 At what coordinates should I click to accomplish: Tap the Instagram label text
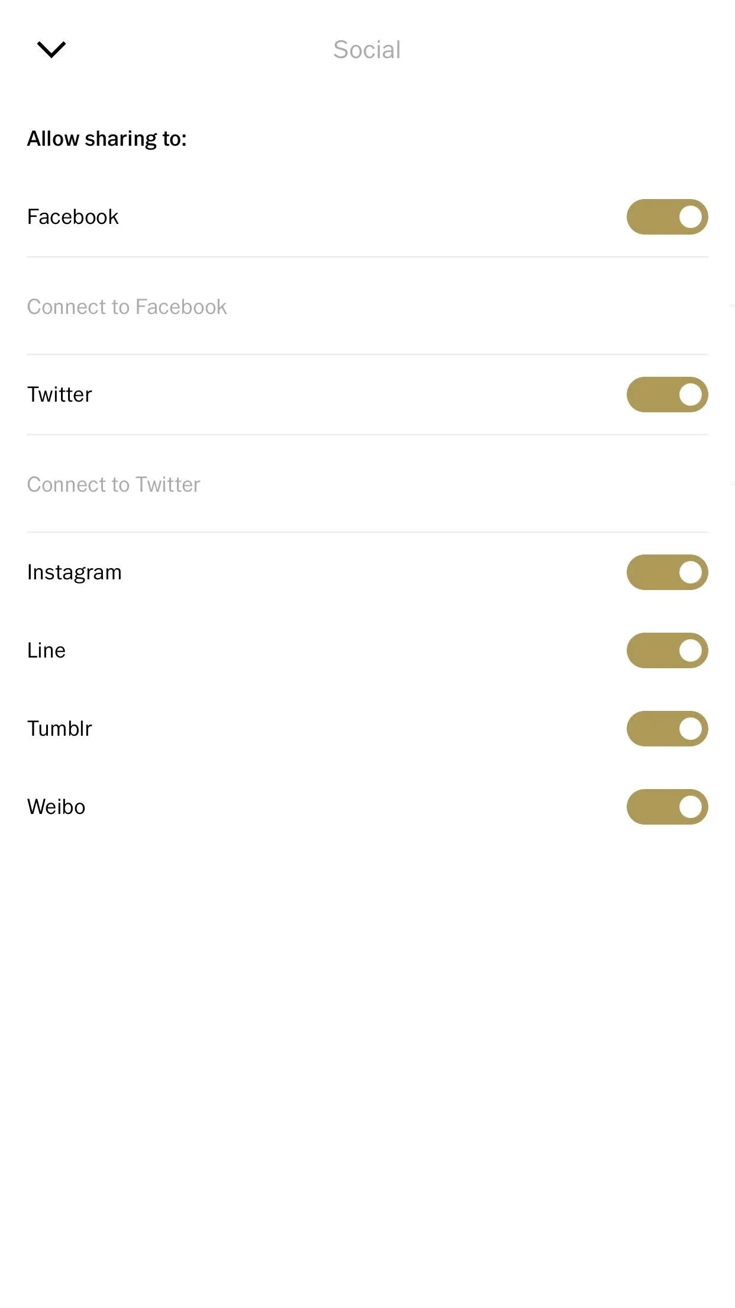coord(75,573)
